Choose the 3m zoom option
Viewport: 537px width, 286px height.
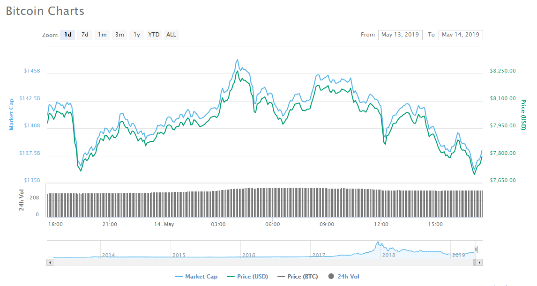click(119, 35)
